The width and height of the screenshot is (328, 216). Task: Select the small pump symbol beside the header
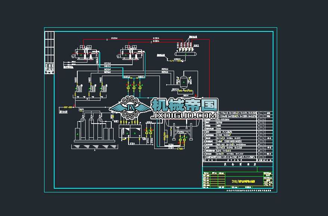pyautogui.click(x=183, y=61)
